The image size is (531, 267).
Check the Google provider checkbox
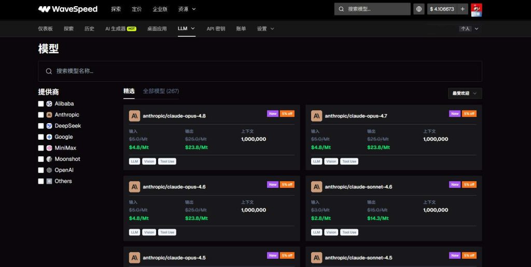(x=41, y=137)
